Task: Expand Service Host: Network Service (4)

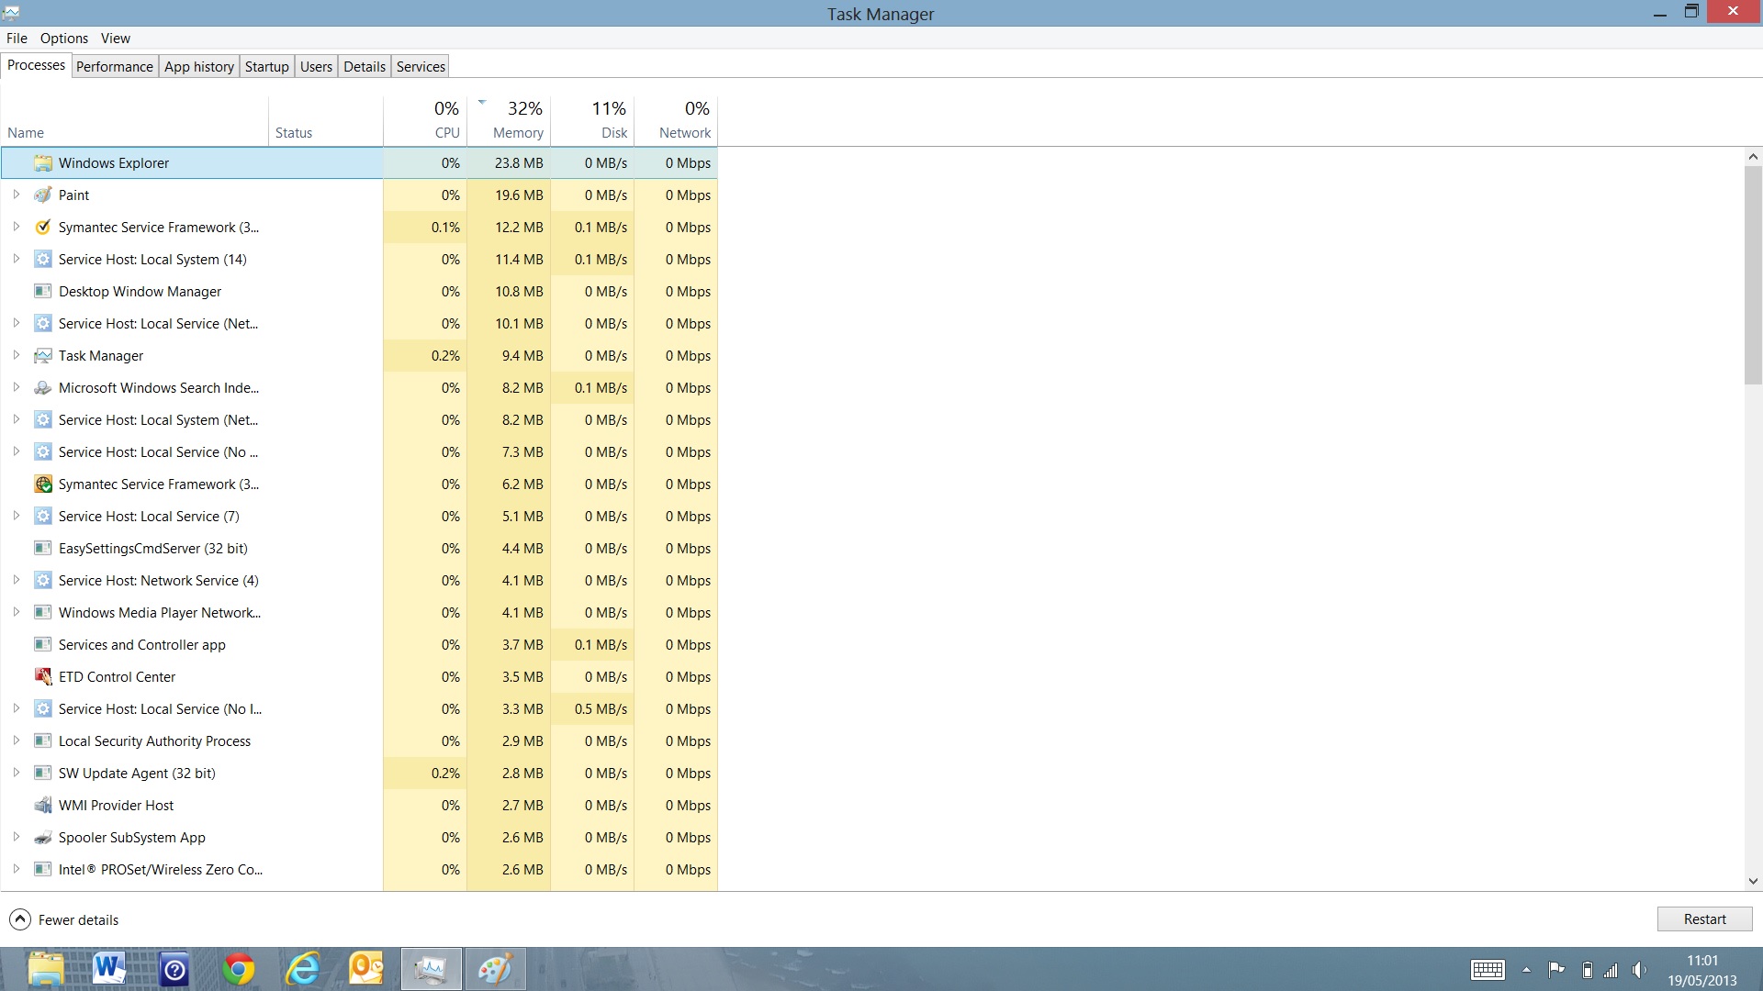Action: (x=16, y=580)
